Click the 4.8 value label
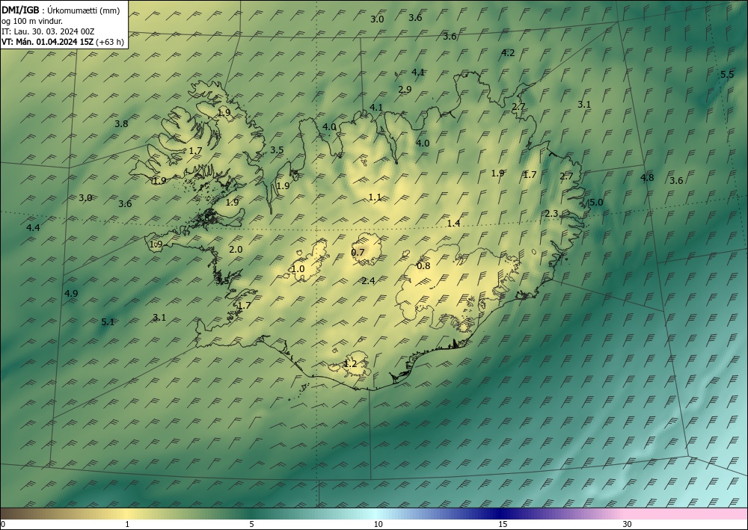Screen dimensions: 748x530 [647, 178]
